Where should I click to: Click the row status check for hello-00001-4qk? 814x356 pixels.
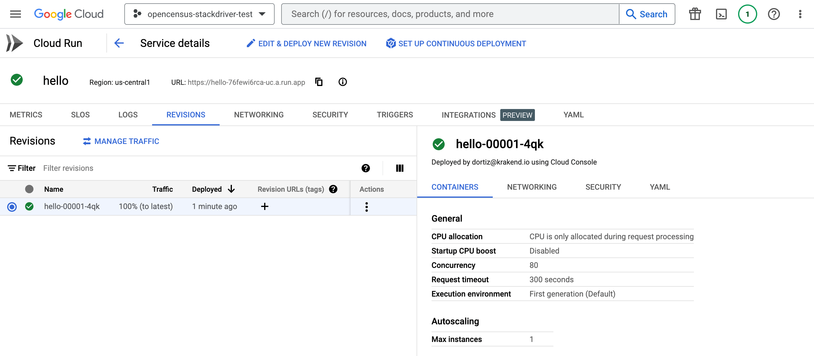[29, 206]
